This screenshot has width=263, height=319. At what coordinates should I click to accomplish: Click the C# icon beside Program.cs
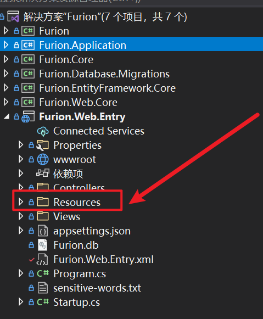[43, 273]
